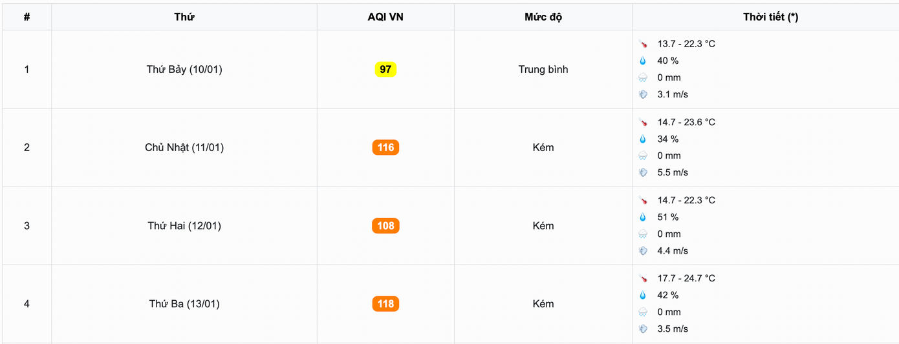Click the yellow AQI badge 97
This screenshot has height=344, width=899.
tap(385, 69)
